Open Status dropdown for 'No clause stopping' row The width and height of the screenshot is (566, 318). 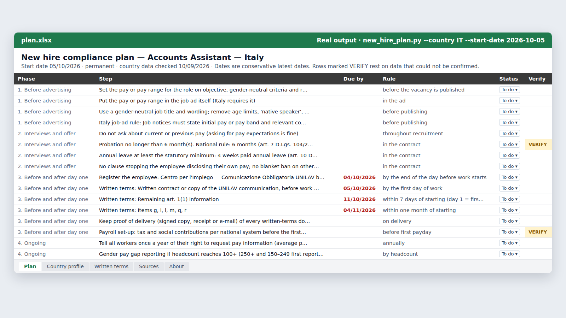[509, 166]
